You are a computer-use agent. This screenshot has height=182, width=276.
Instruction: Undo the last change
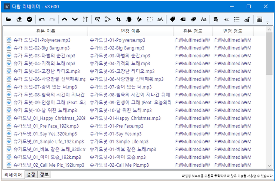click(x=42, y=20)
